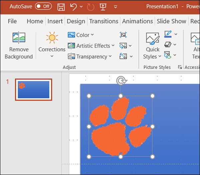Select the Animations tab
This screenshot has height=175, width=200.
[137, 21]
